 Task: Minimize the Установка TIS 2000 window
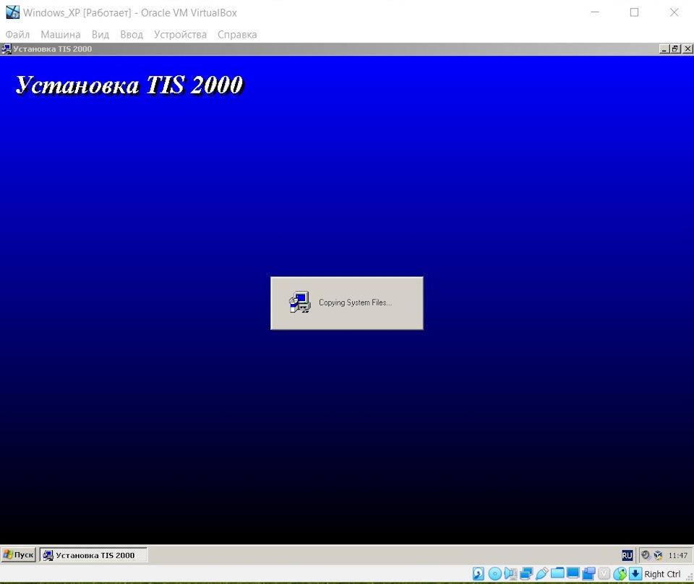pos(664,48)
